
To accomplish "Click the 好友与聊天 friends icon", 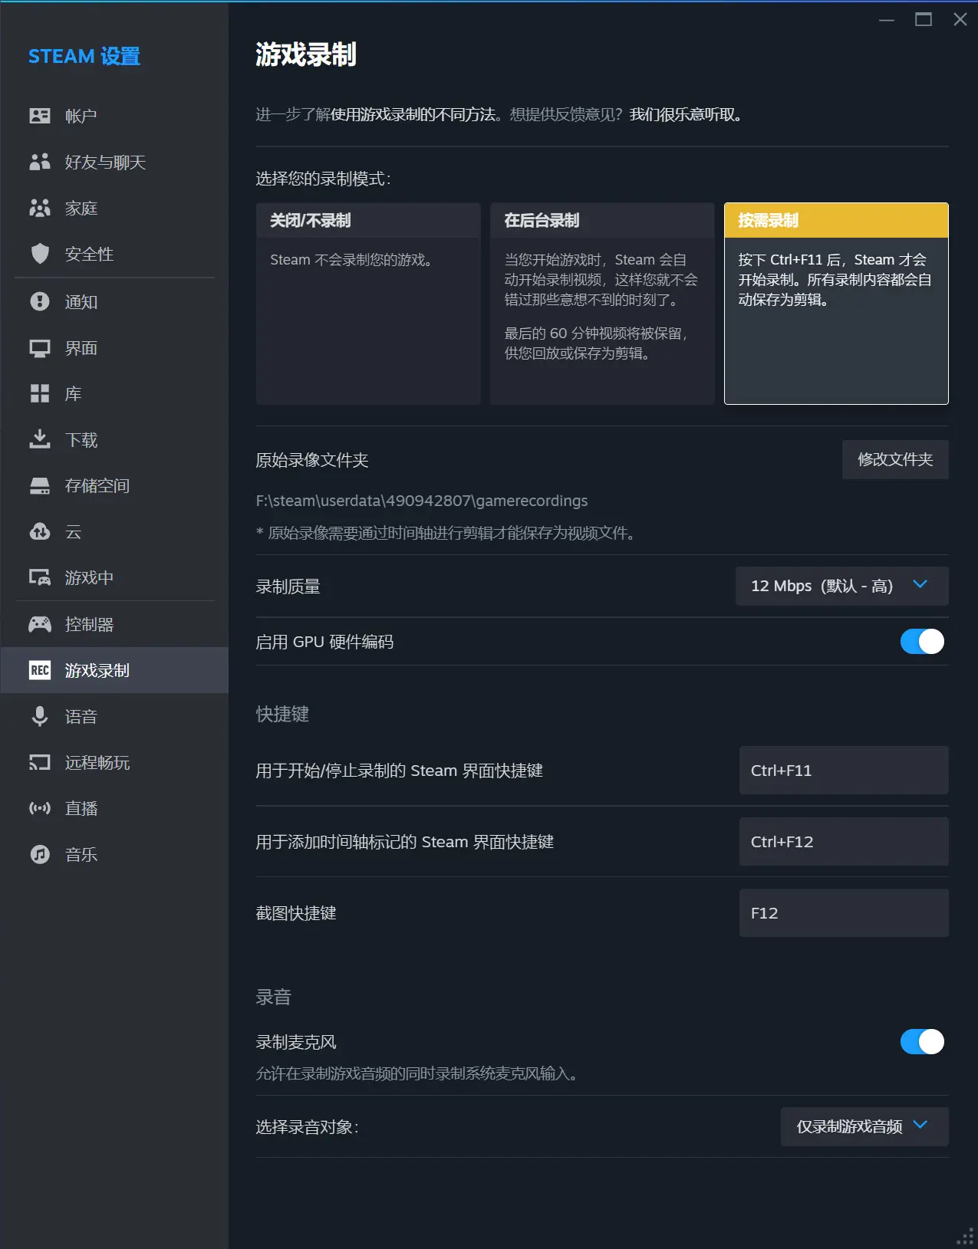I will pos(40,162).
